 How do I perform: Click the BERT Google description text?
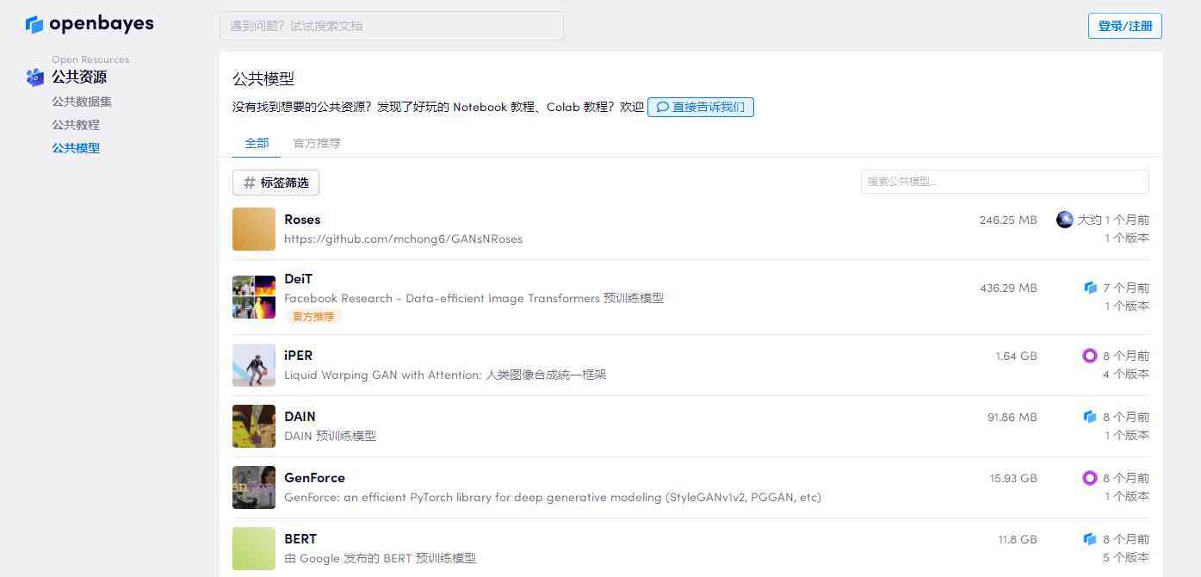pos(380,558)
